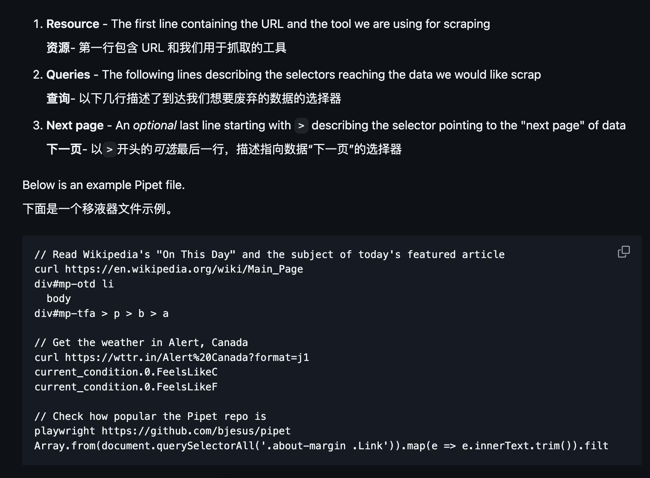Click the indented 'body' code line

point(59,299)
